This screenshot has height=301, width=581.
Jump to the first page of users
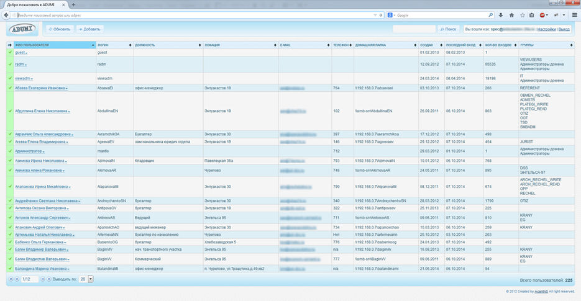11,279
